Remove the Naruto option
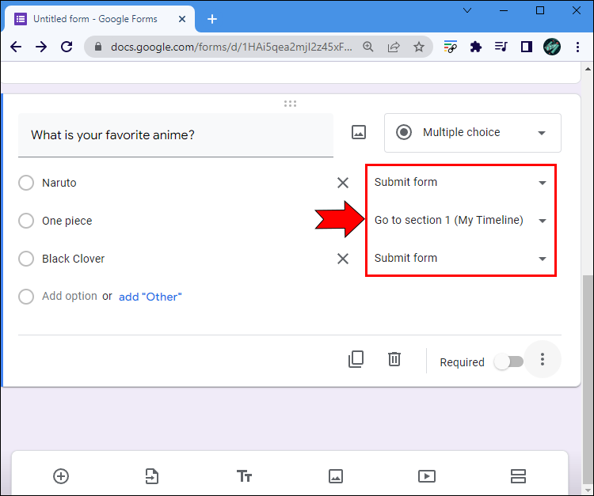 coord(343,183)
